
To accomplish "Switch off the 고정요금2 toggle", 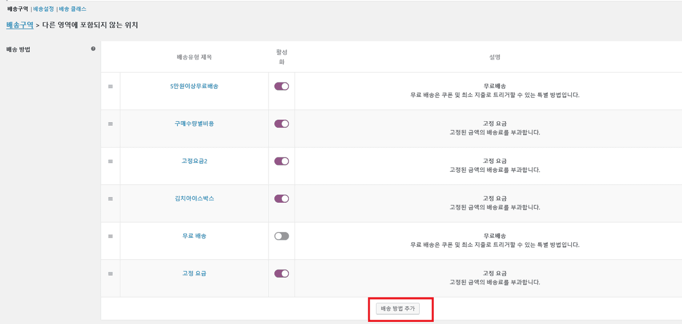I will tap(281, 161).
